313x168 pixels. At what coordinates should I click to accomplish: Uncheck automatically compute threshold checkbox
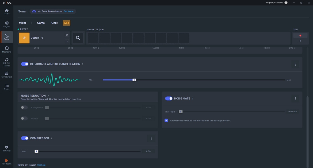pos(166,121)
